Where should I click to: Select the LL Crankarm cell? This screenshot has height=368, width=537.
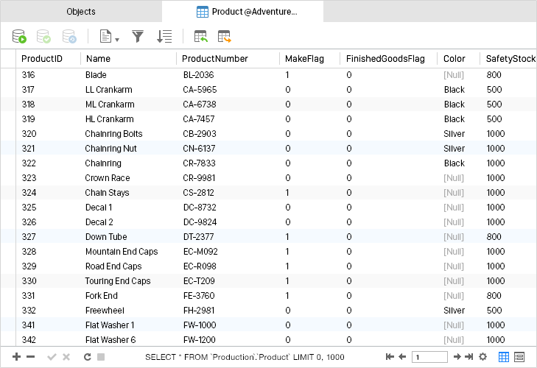tap(109, 90)
